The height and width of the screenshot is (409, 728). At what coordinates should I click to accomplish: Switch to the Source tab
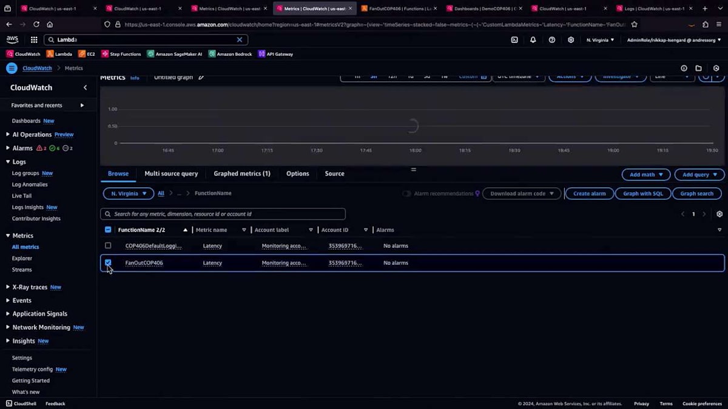click(x=334, y=173)
